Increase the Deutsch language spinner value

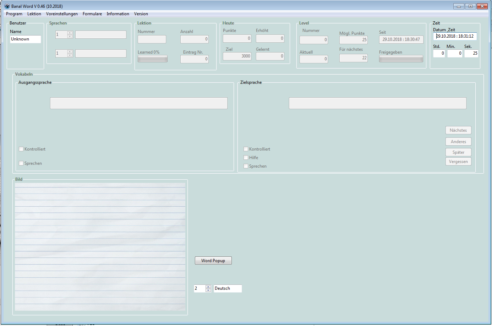208,287
